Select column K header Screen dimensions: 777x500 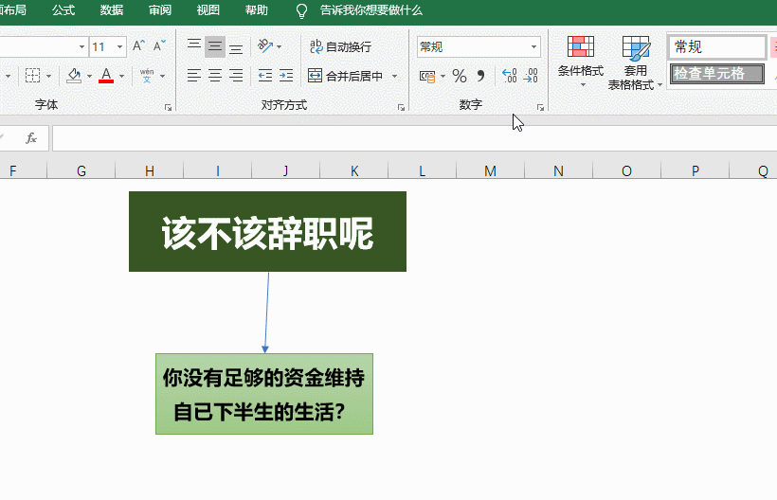pos(354,170)
